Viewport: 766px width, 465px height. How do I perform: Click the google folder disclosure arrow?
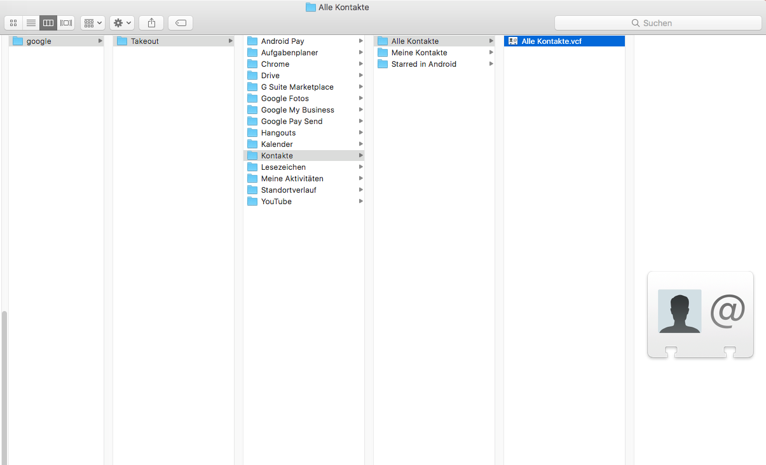click(x=100, y=41)
